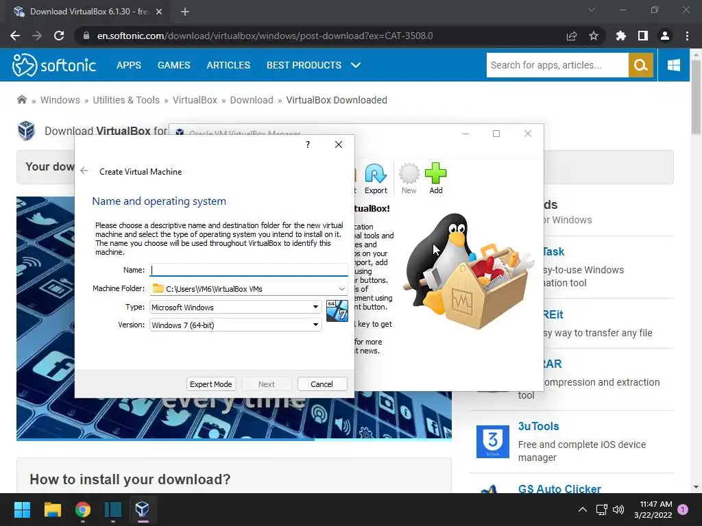Reload the page in Chrome
This screenshot has height=526, width=702.
(x=59, y=36)
